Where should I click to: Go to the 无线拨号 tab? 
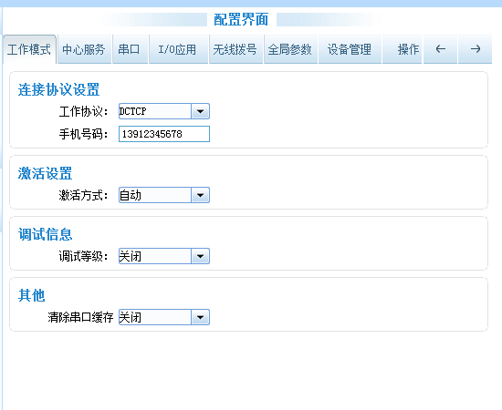[x=236, y=49]
